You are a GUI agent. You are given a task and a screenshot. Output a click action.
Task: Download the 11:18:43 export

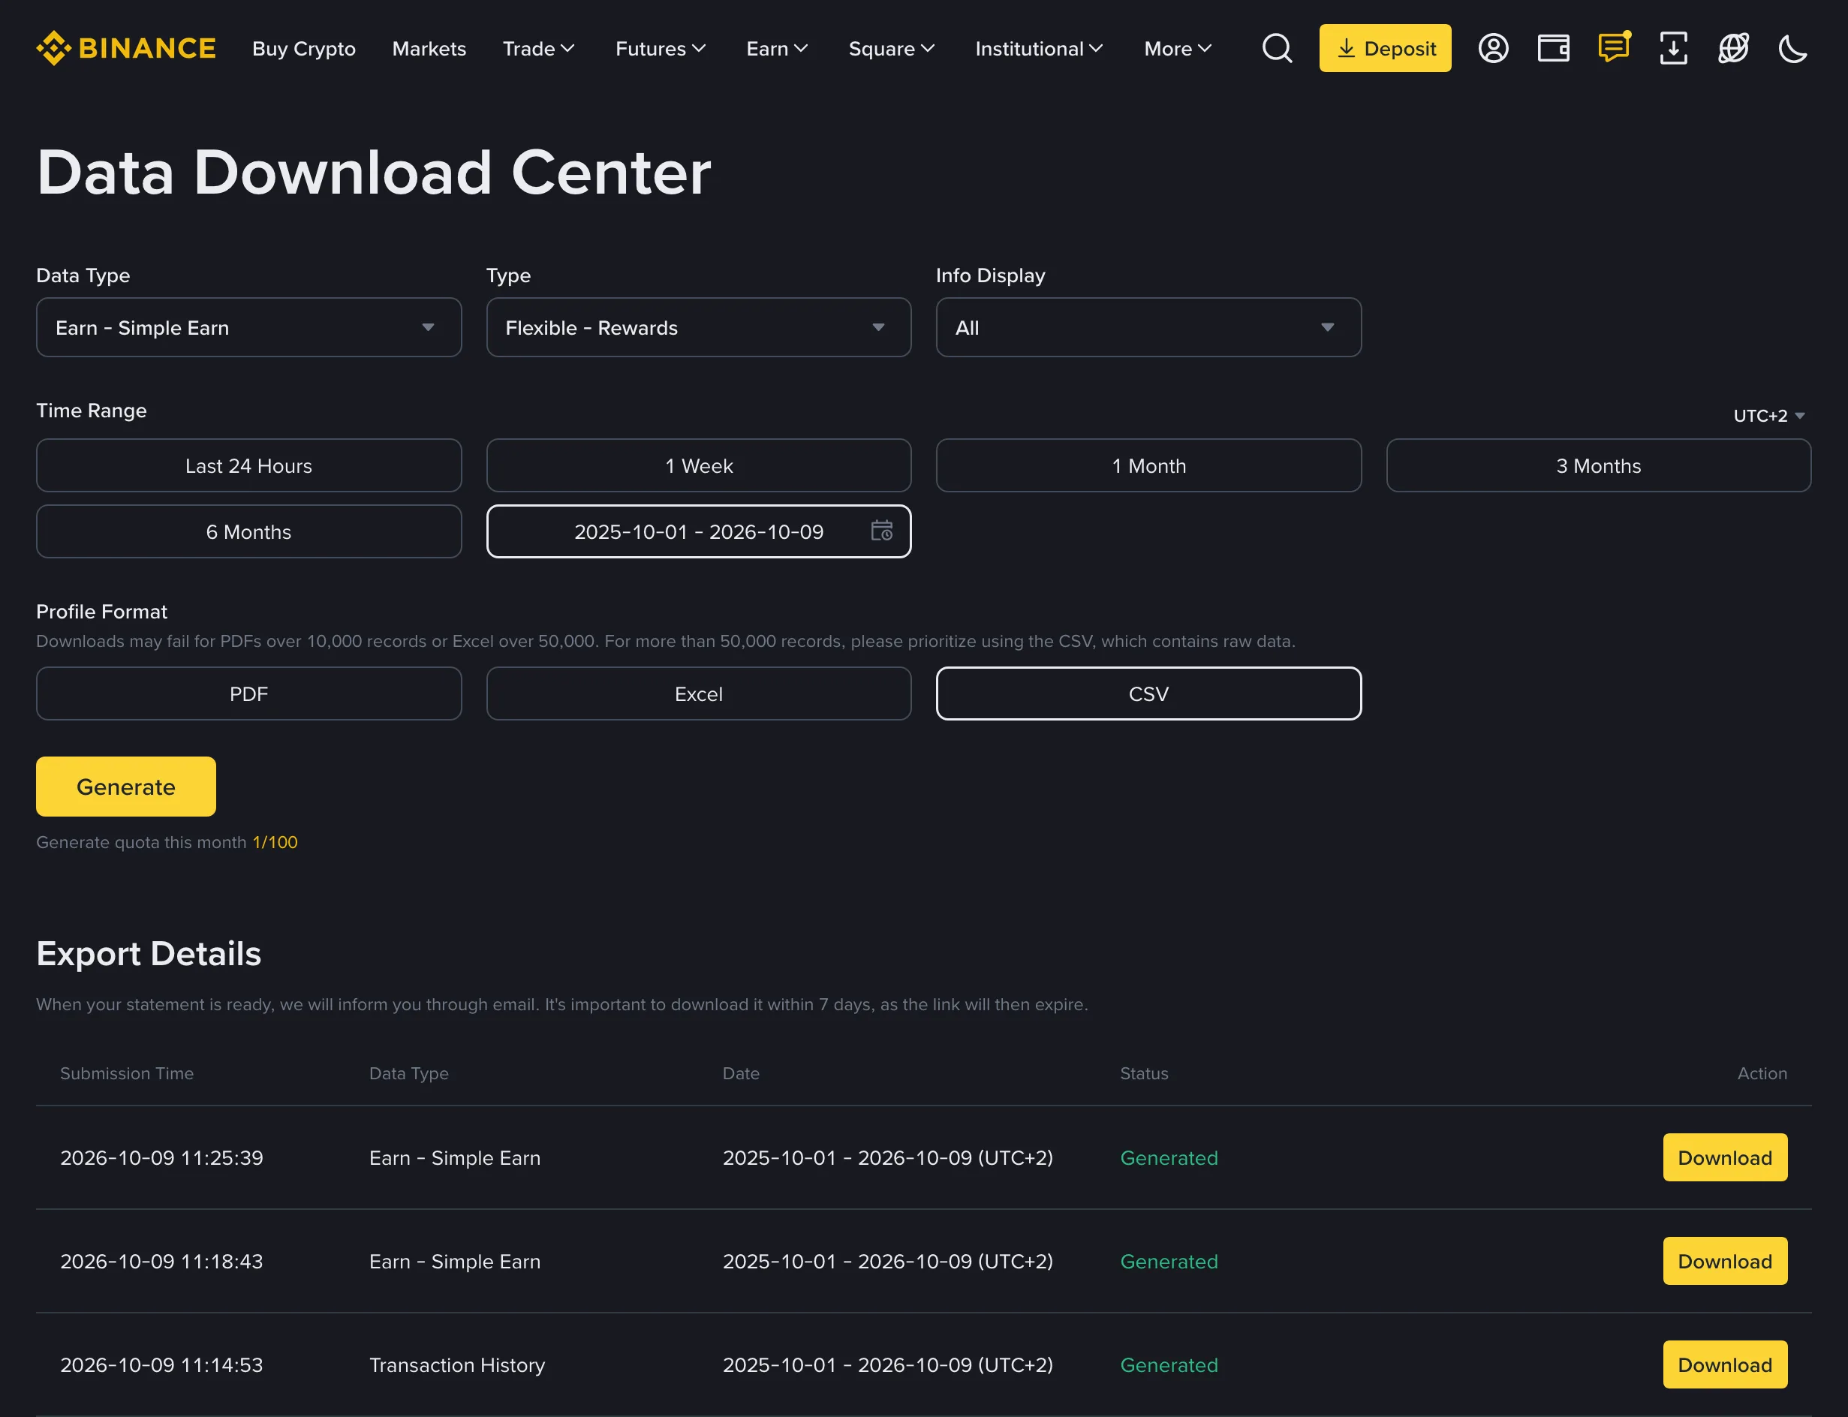pyautogui.click(x=1725, y=1261)
